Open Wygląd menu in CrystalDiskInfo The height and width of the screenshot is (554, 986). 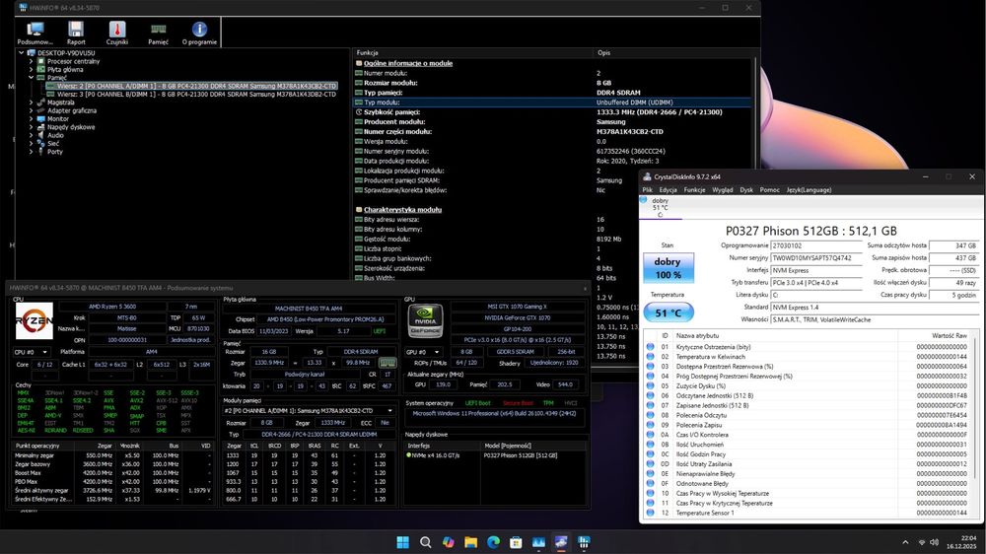(723, 190)
